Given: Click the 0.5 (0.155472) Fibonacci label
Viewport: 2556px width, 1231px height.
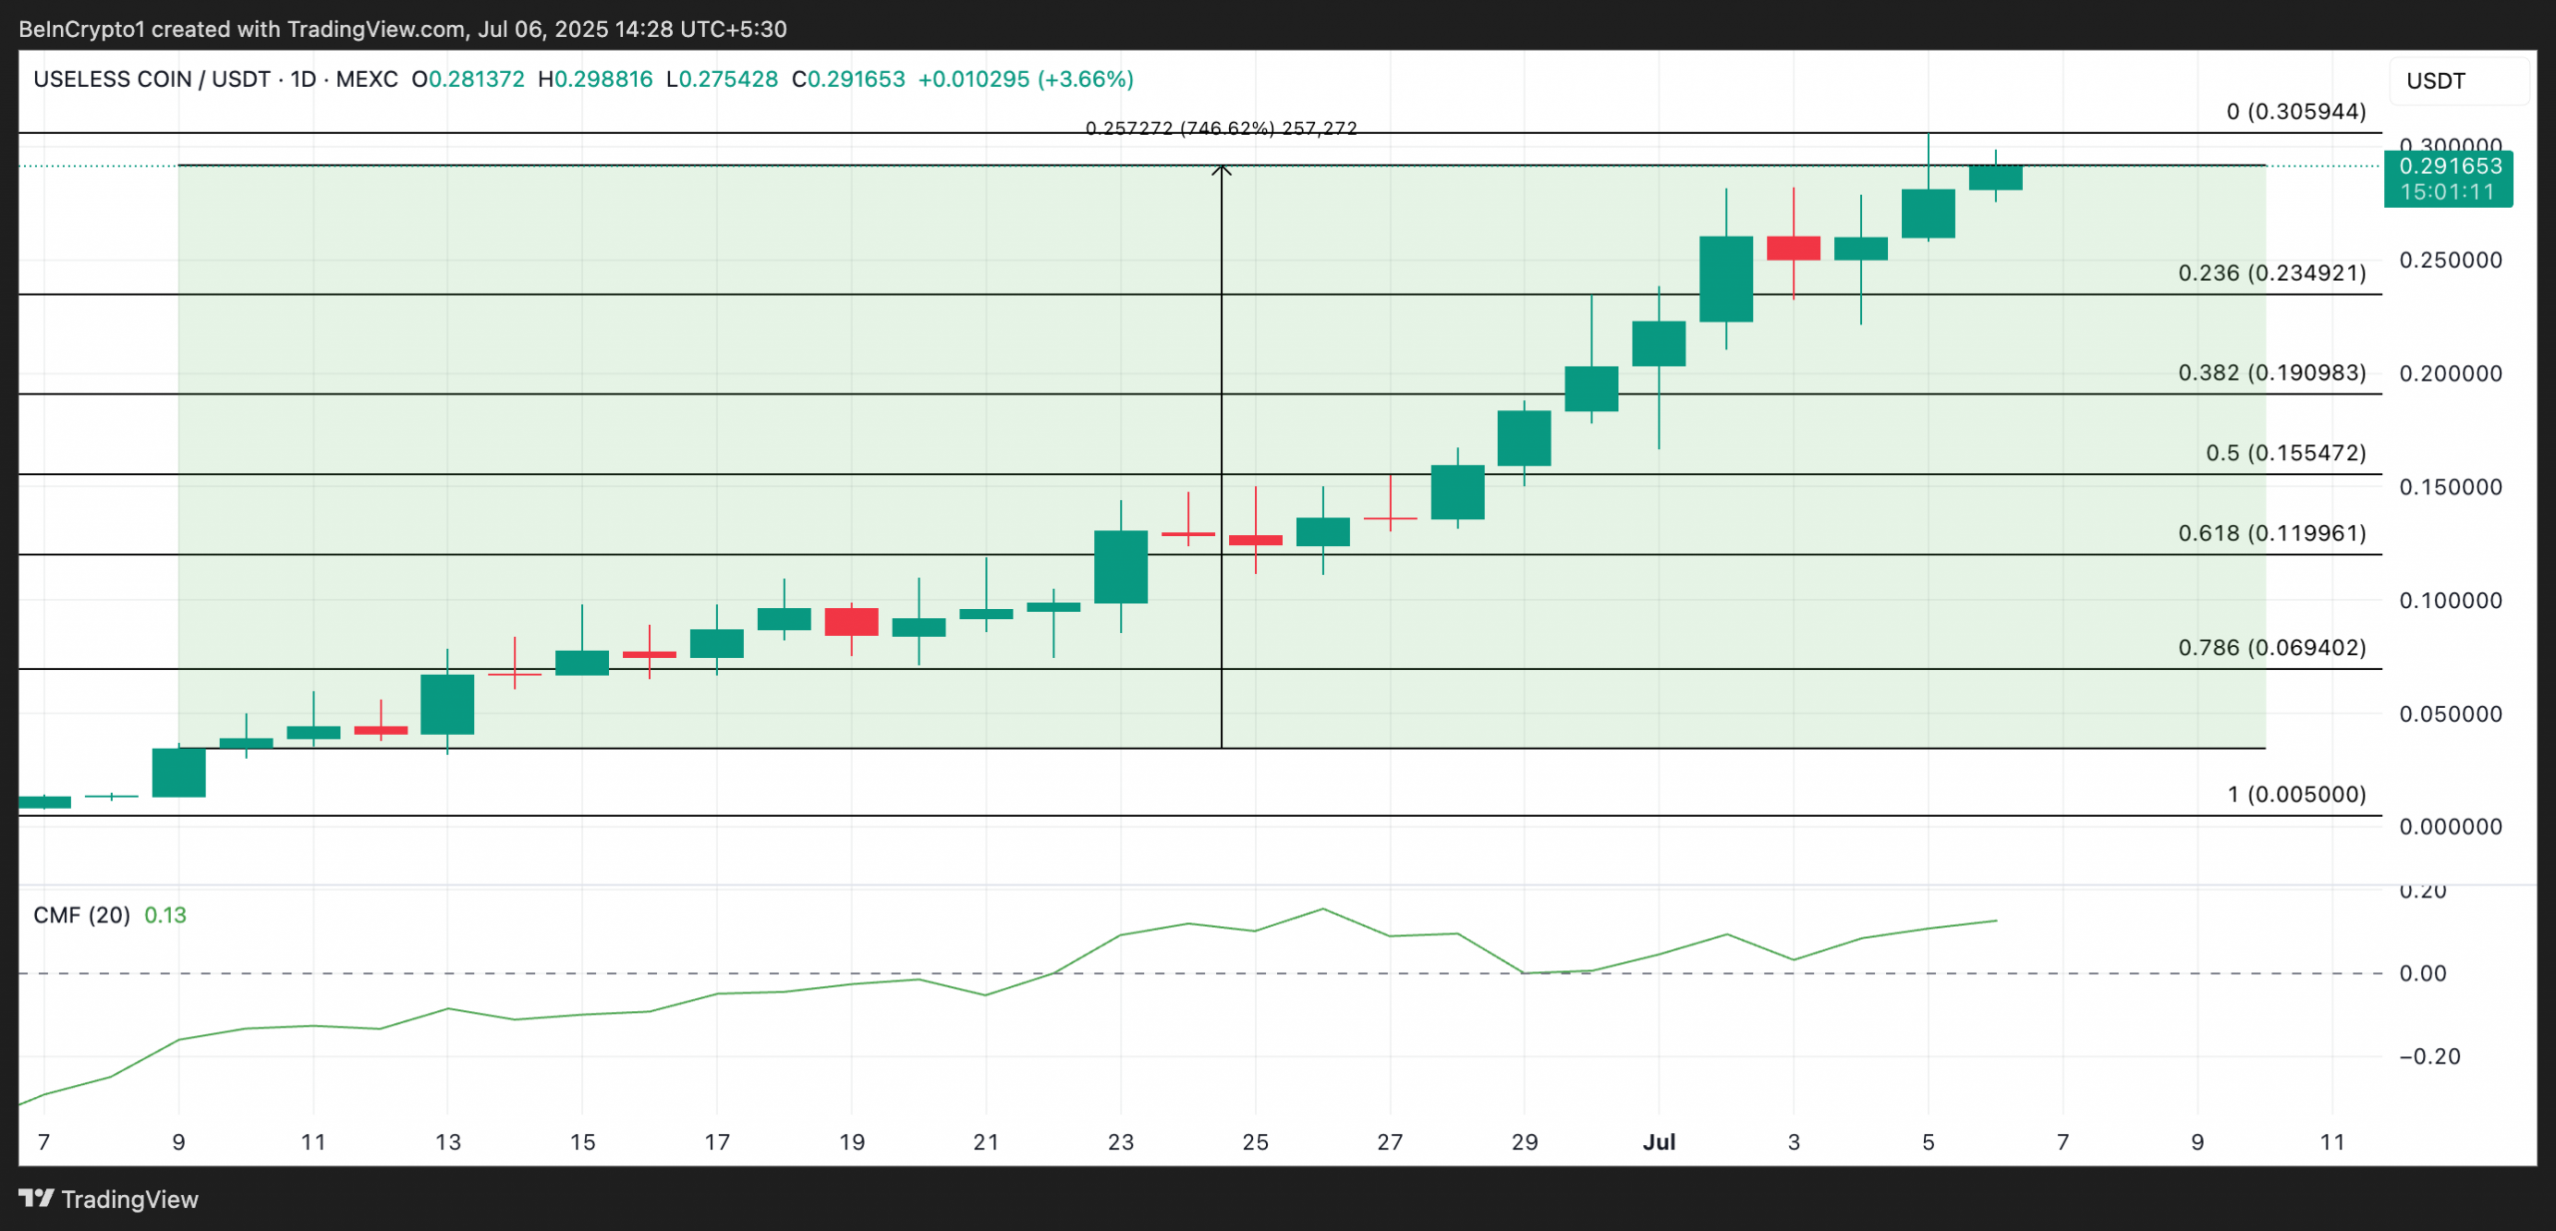Looking at the screenshot, I should click(2285, 452).
